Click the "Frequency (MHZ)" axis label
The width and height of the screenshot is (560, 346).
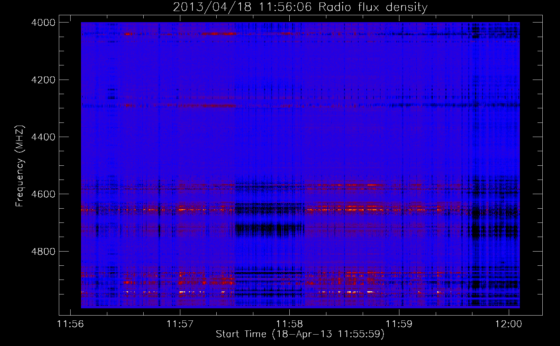pos(20,166)
